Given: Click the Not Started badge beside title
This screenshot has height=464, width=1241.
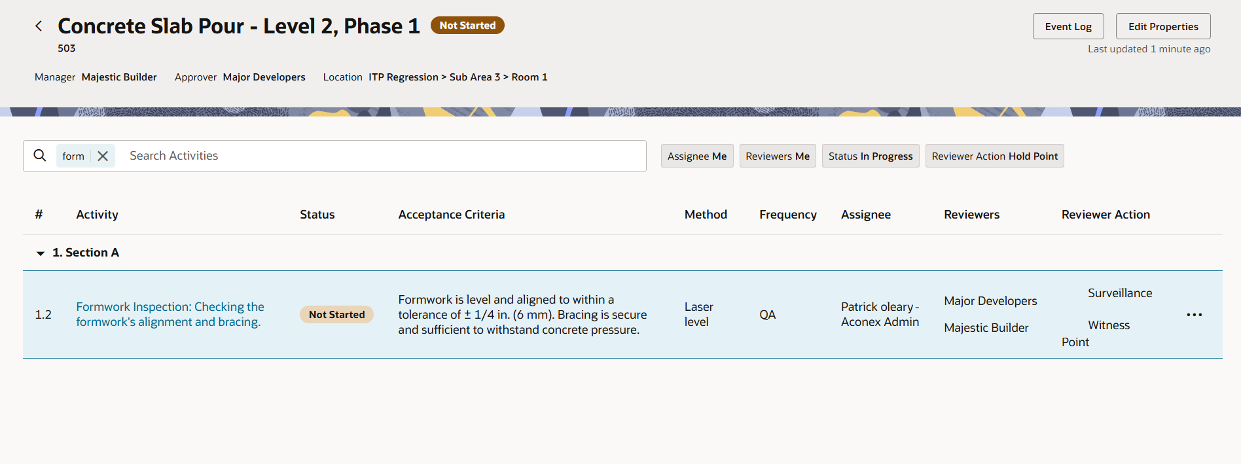Looking at the screenshot, I should pyautogui.click(x=467, y=26).
